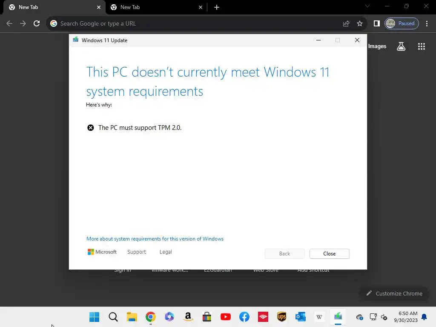Open network status tray icon

pyautogui.click(x=373, y=317)
